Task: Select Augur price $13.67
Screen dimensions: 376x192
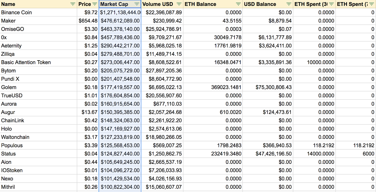Action: (x=88, y=112)
